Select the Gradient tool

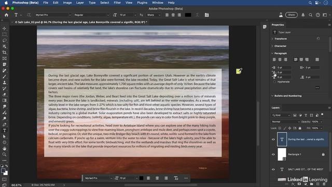coord(4,100)
